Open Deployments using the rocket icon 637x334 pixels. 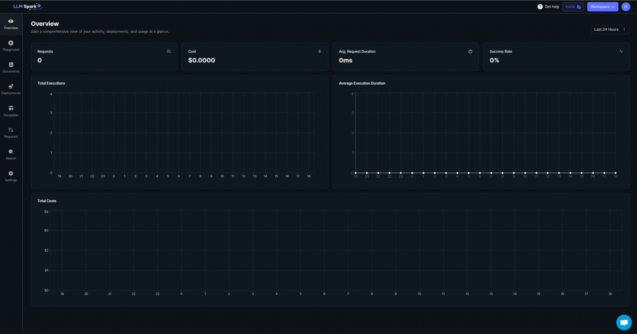pos(11,87)
